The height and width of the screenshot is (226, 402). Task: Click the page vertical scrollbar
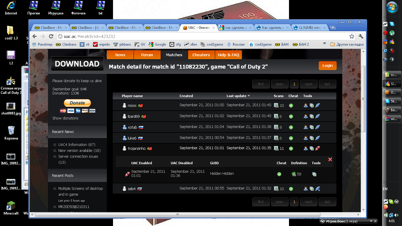[363, 99]
